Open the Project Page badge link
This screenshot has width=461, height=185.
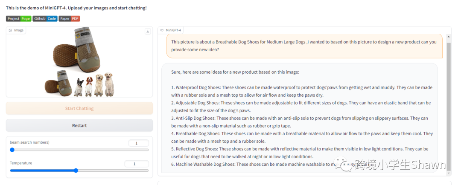(x=18, y=19)
